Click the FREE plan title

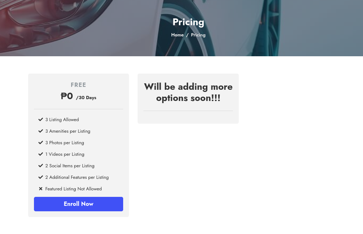[78, 85]
